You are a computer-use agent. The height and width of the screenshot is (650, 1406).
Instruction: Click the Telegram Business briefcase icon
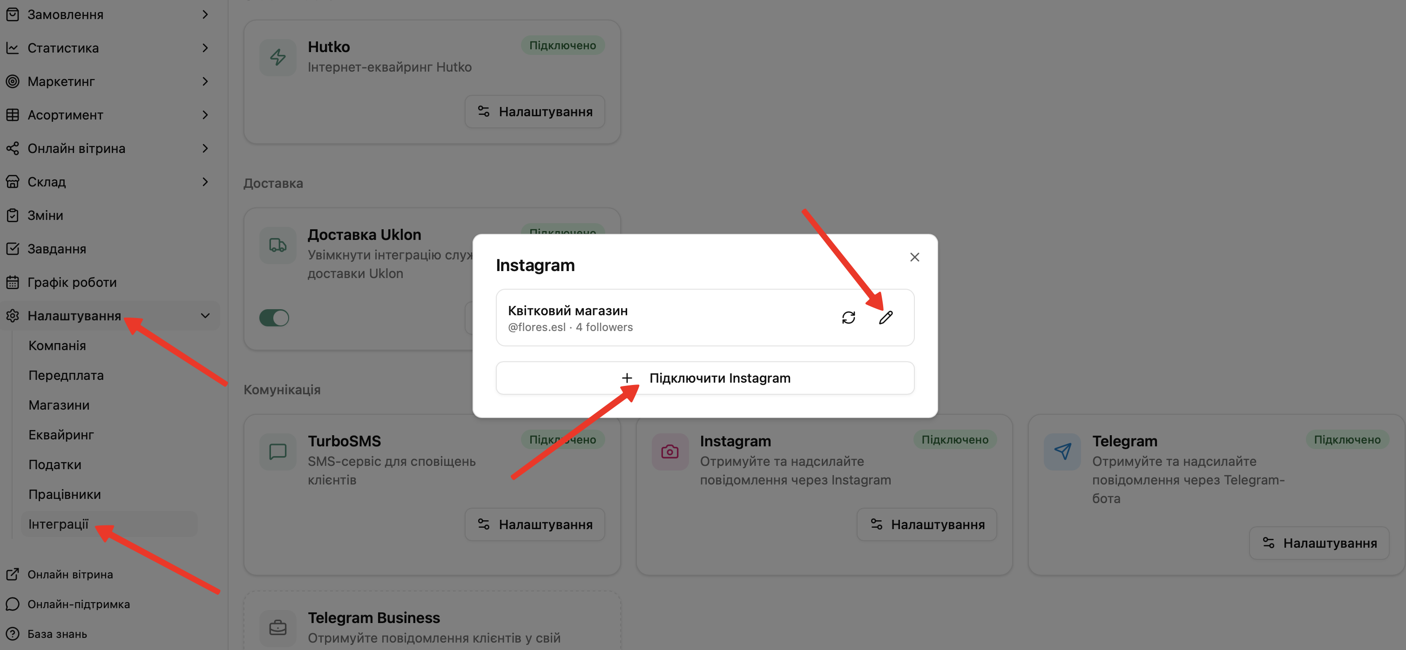[x=278, y=628]
